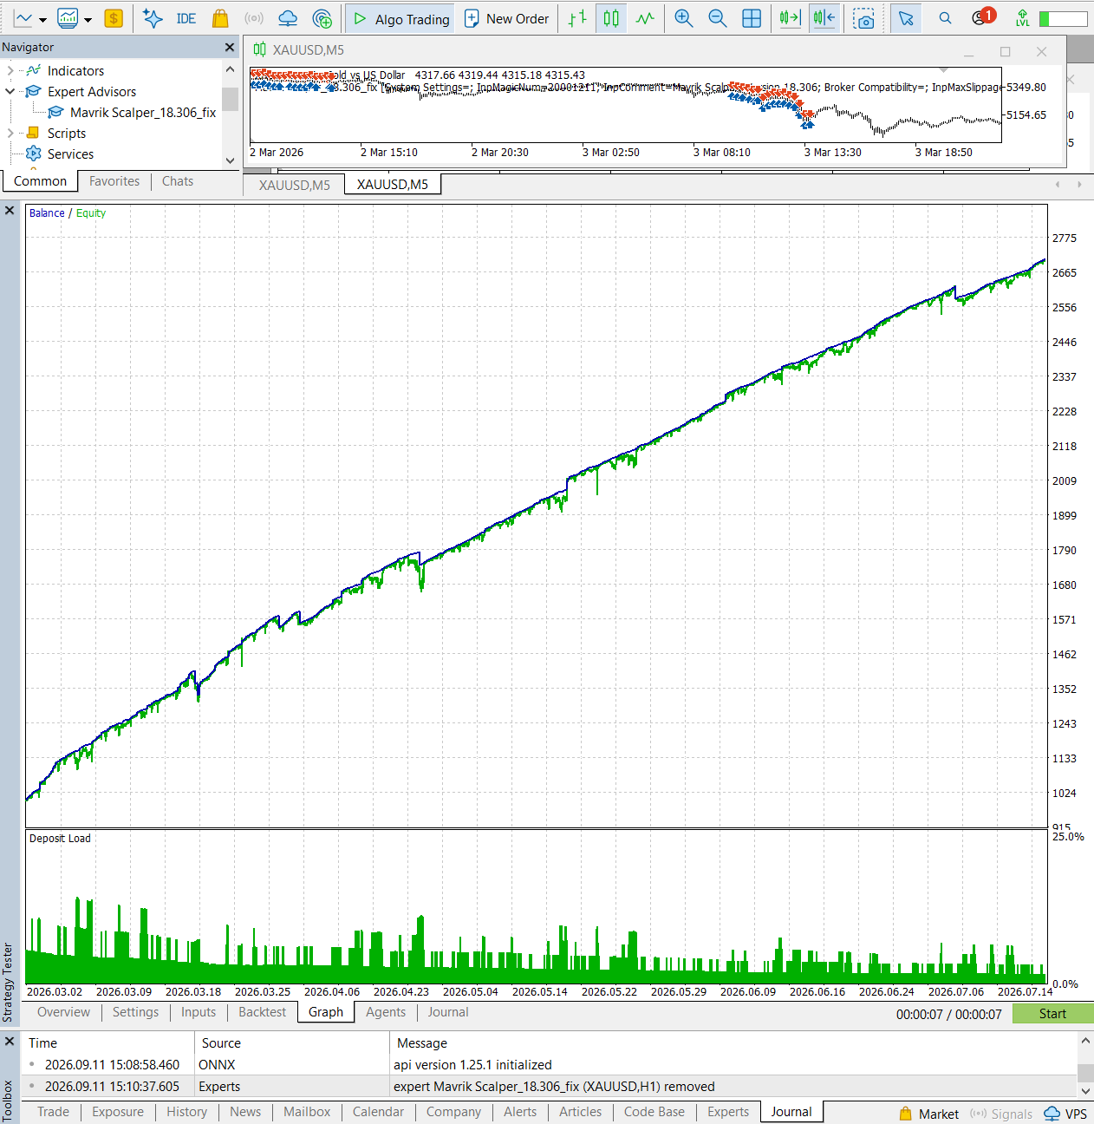Click the copy trading target-plus icon
The image size is (1094, 1124).
[x=322, y=18]
